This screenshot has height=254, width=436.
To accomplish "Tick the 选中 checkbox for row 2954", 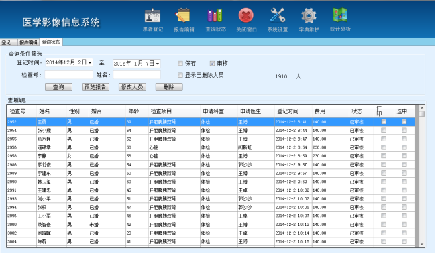I will (x=404, y=130).
